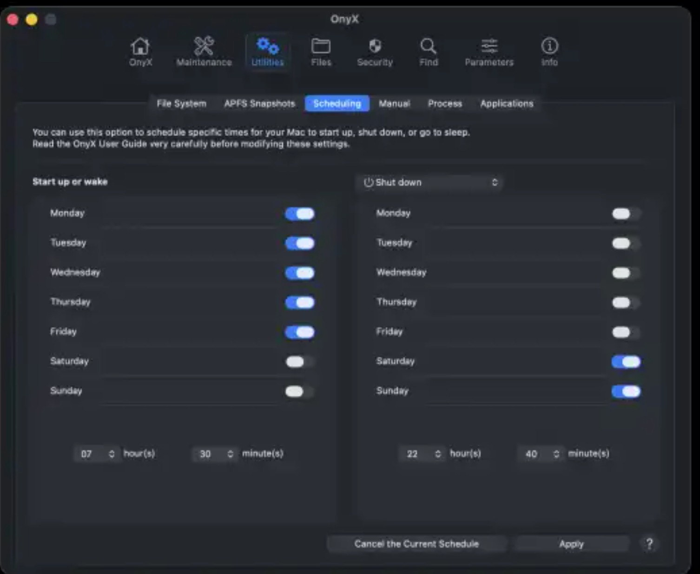Screen dimensions: 700x574
Task: Enable Sunday start up toggle
Action: pyautogui.click(x=300, y=391)
